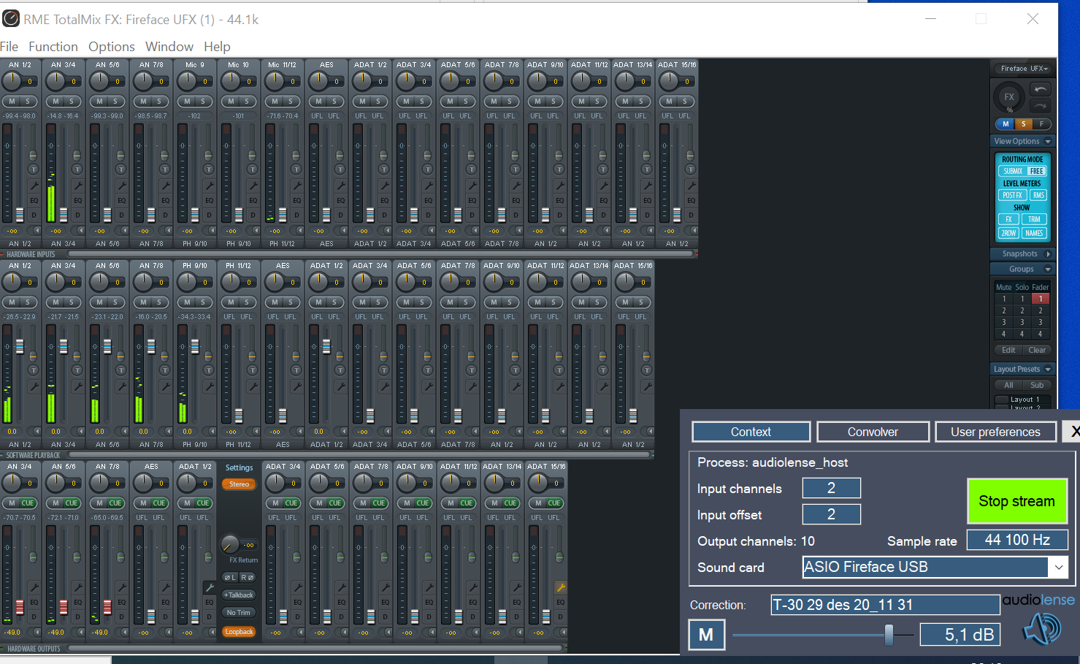Toggle global Mute (blue M) in control strip
This screenshot has width=1080, height=664.
1006,123
